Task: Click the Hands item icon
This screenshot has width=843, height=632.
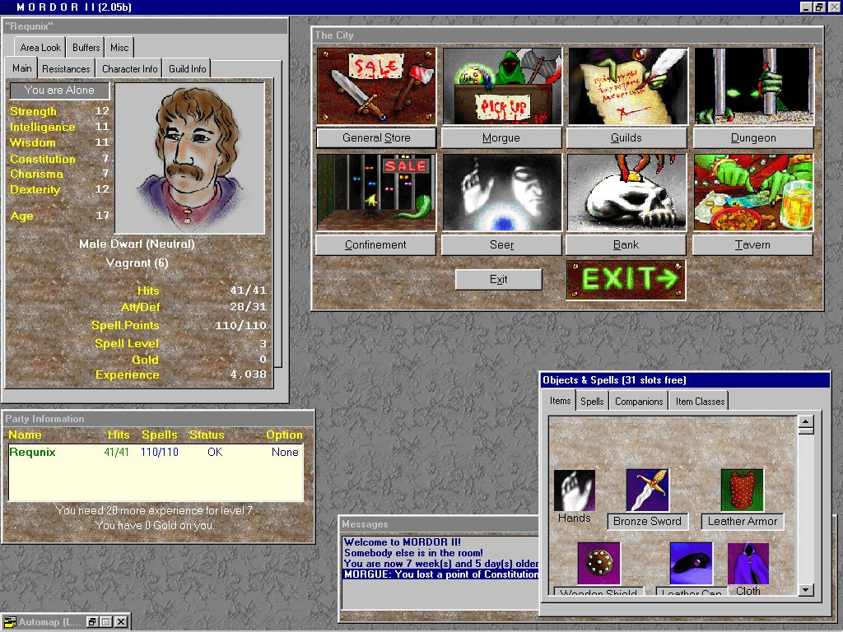Action: (574, 490)
